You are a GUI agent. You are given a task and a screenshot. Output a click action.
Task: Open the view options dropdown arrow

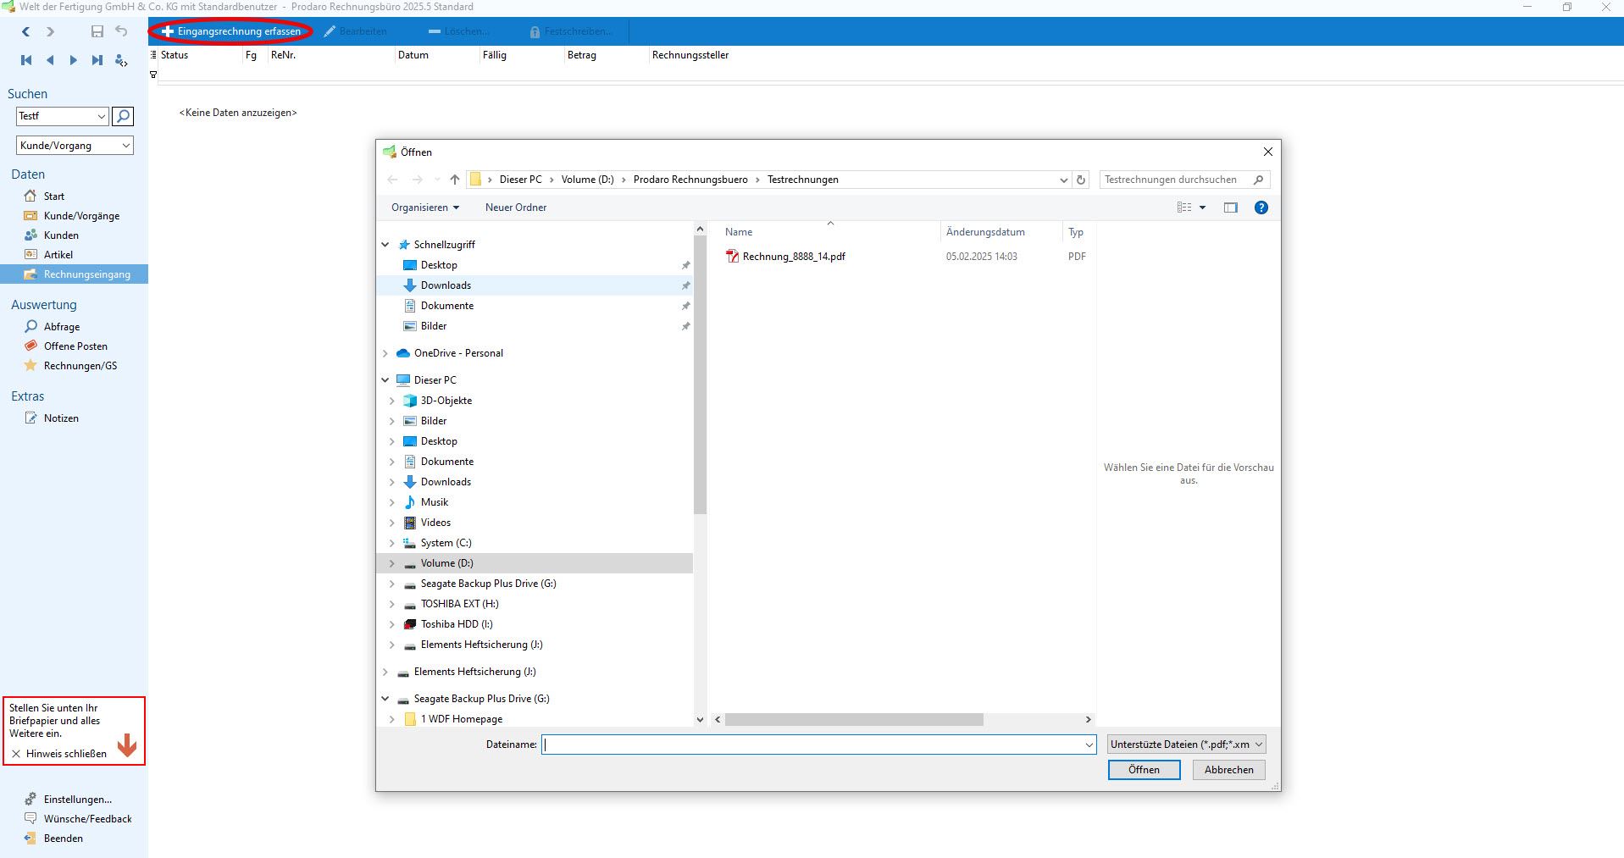(x=1202, y=208)
